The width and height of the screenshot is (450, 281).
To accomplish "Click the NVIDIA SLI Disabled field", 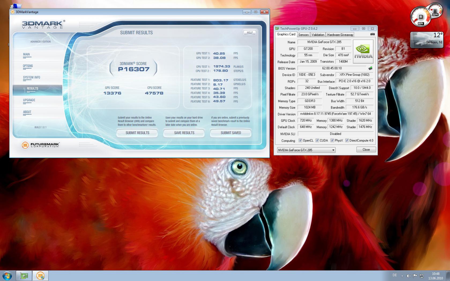I will click(336, 134).
